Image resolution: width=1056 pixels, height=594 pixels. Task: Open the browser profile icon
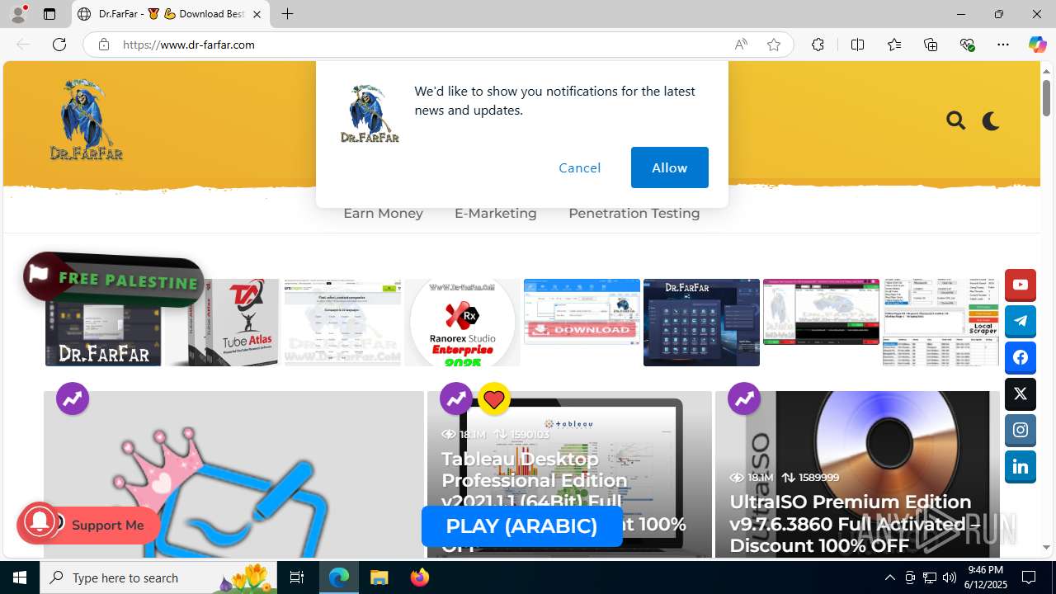pos(18,14)
